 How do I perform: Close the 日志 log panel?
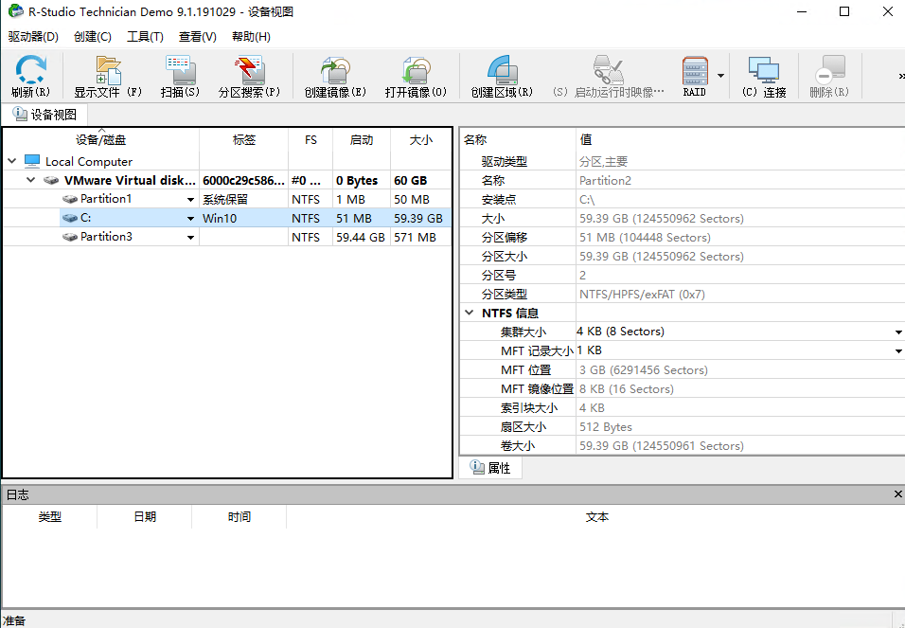coord(897,493)
